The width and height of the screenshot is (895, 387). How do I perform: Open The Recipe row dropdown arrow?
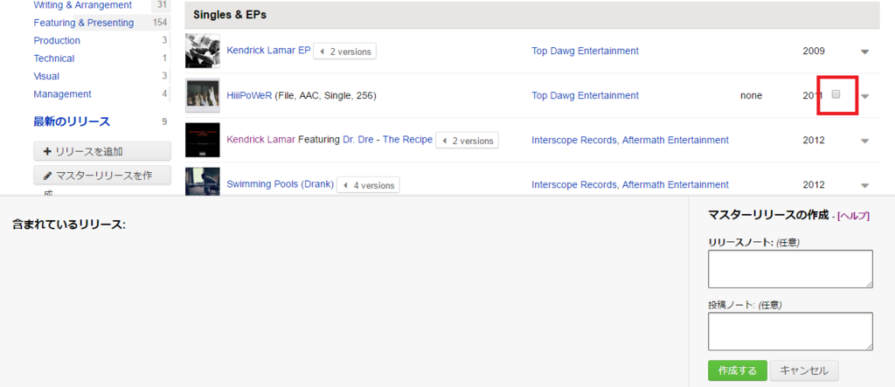click(864, 141)
